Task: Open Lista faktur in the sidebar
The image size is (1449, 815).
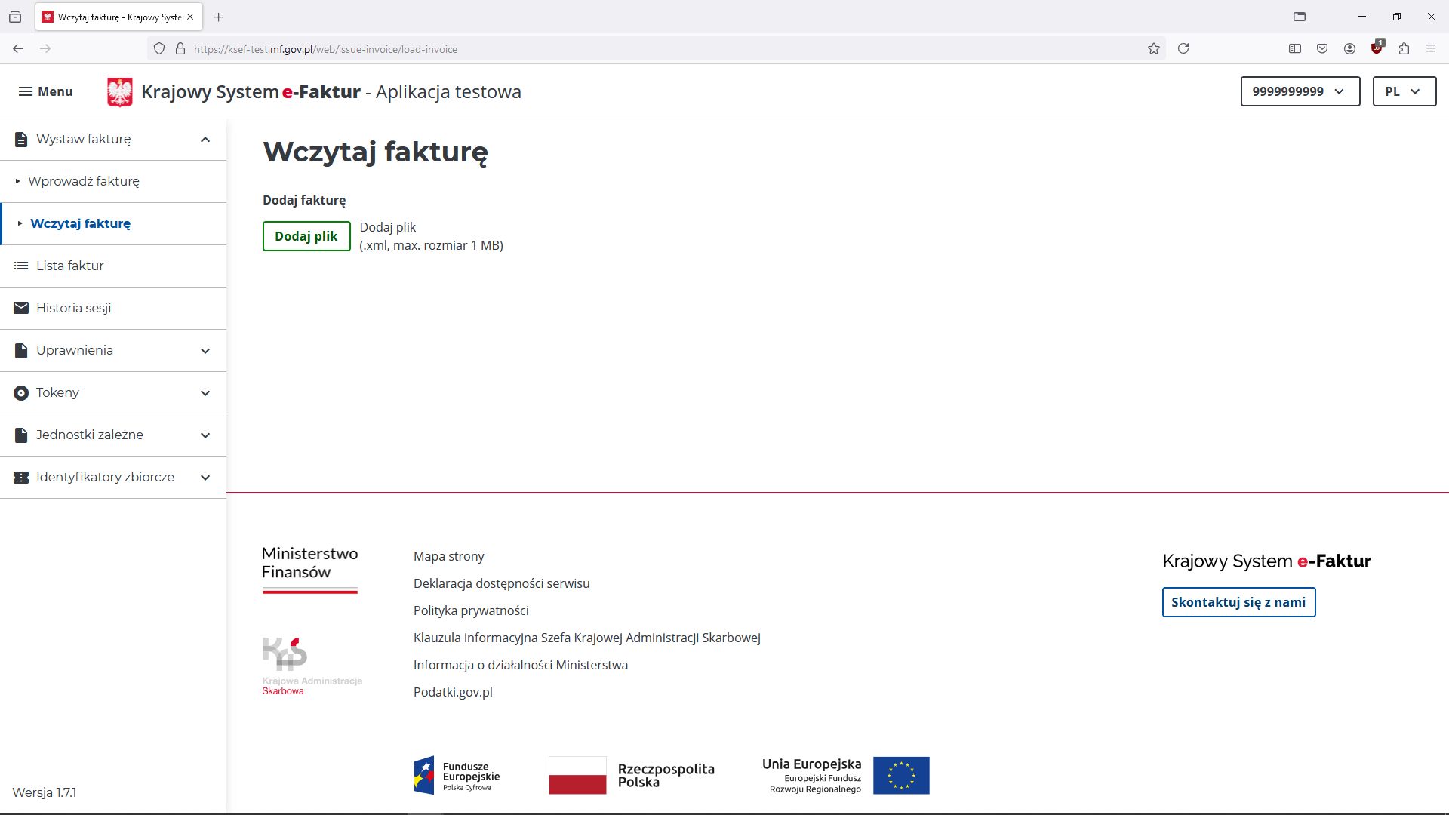Action: pyautogui.click(x=70, y=266)
